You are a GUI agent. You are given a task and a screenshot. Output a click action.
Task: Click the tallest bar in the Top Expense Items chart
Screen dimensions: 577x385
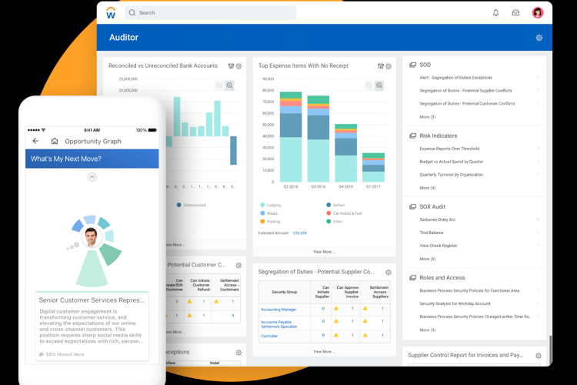291,137
